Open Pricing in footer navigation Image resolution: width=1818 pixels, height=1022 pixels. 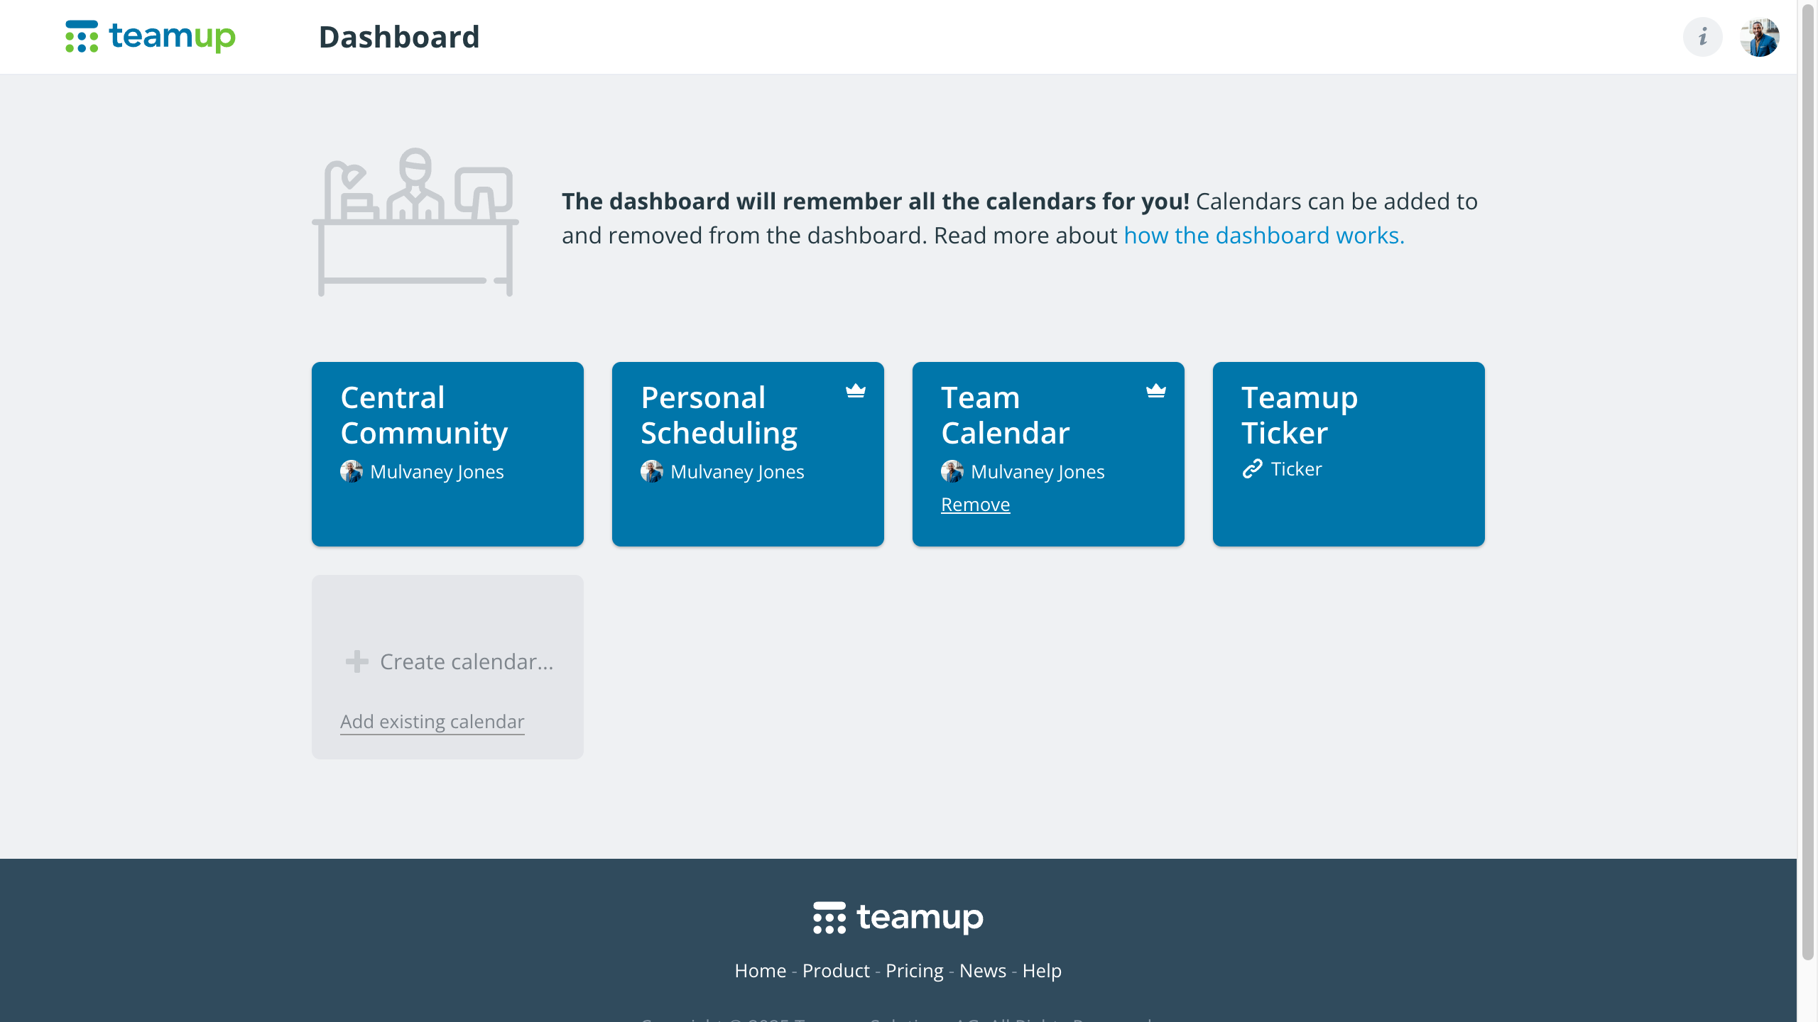pyautogui.click(x=914, y=970)
